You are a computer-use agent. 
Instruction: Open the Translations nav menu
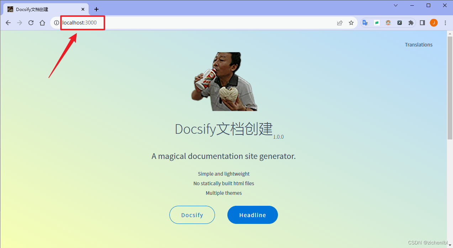tap(418, 45)
